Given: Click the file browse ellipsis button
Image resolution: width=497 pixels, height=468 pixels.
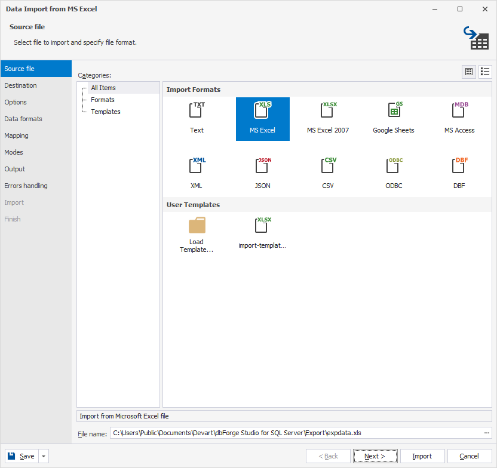Looking at the screenshot, I should pos(486,433).
